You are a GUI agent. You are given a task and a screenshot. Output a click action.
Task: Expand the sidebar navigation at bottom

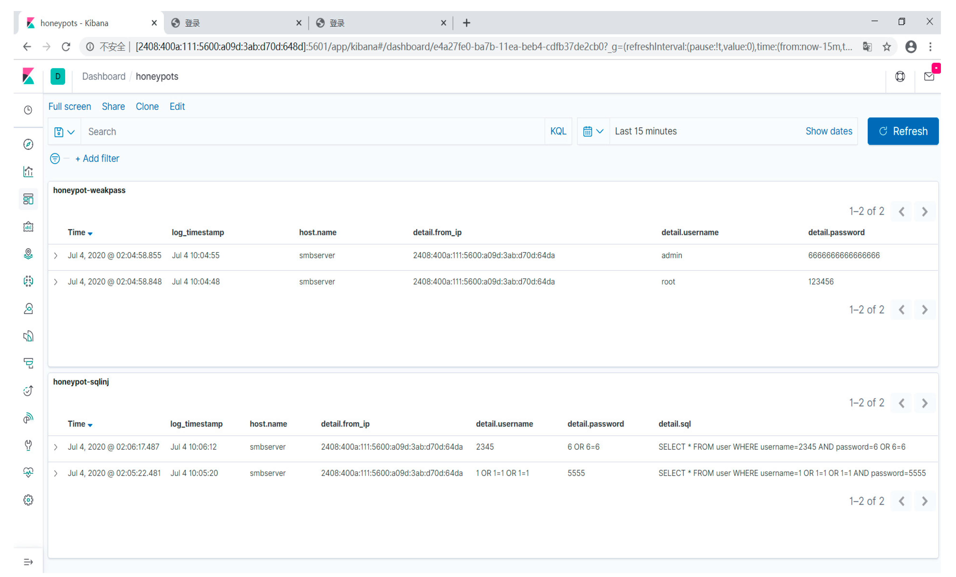tap(28, 561)
